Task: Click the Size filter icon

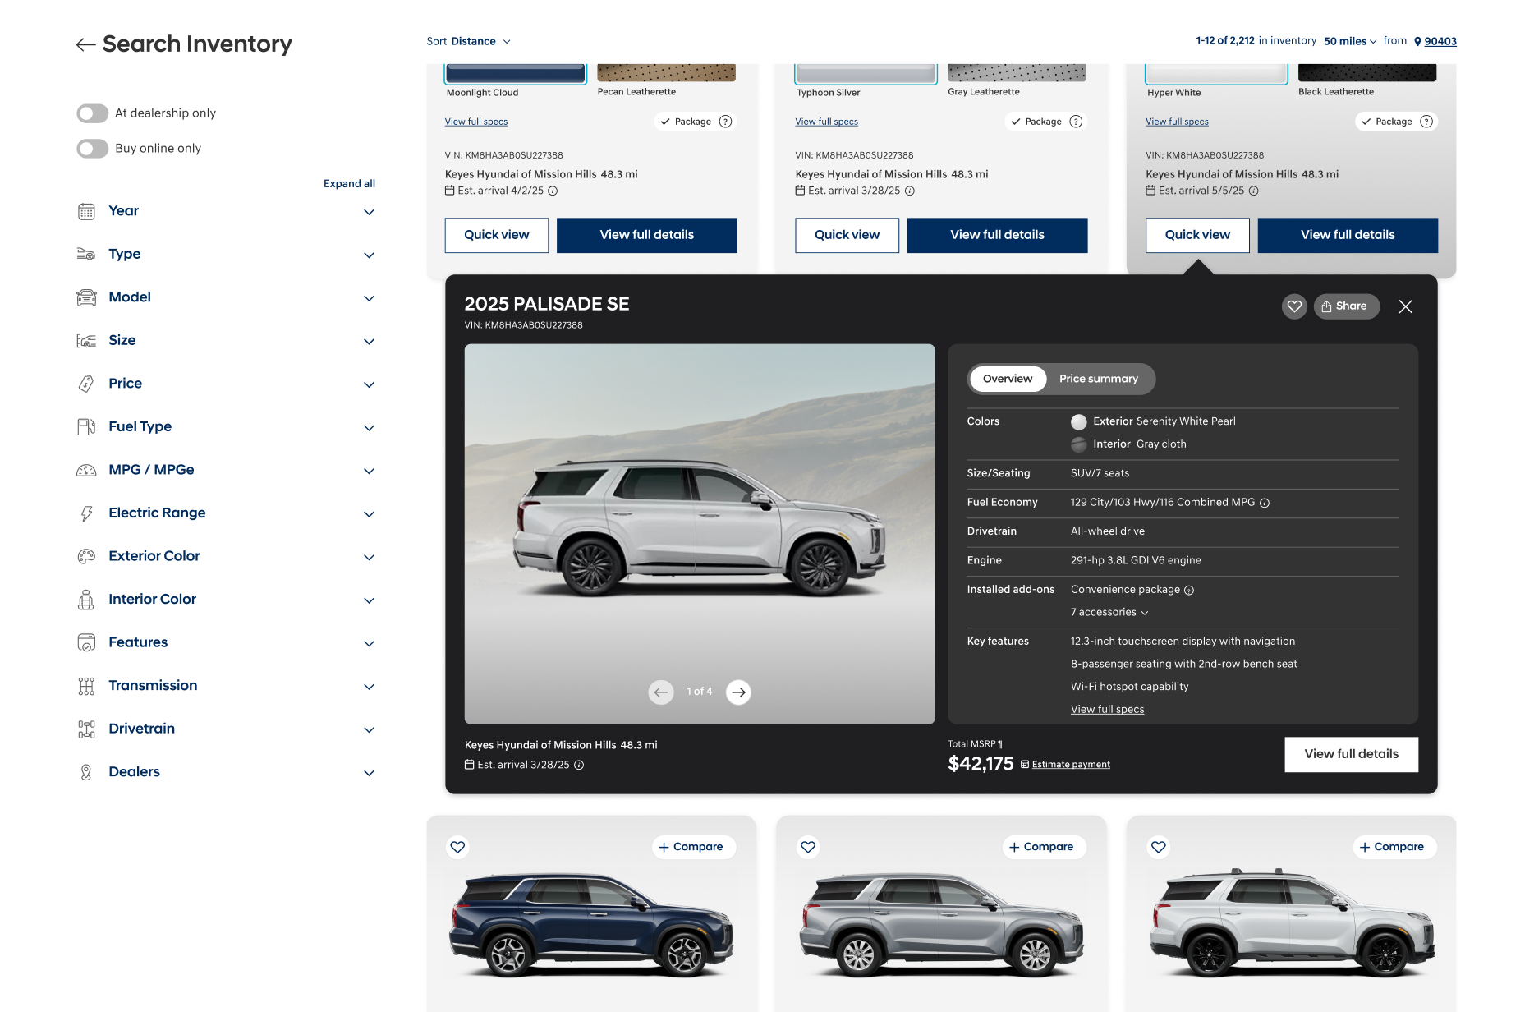Action: click(x=86, y=340)
